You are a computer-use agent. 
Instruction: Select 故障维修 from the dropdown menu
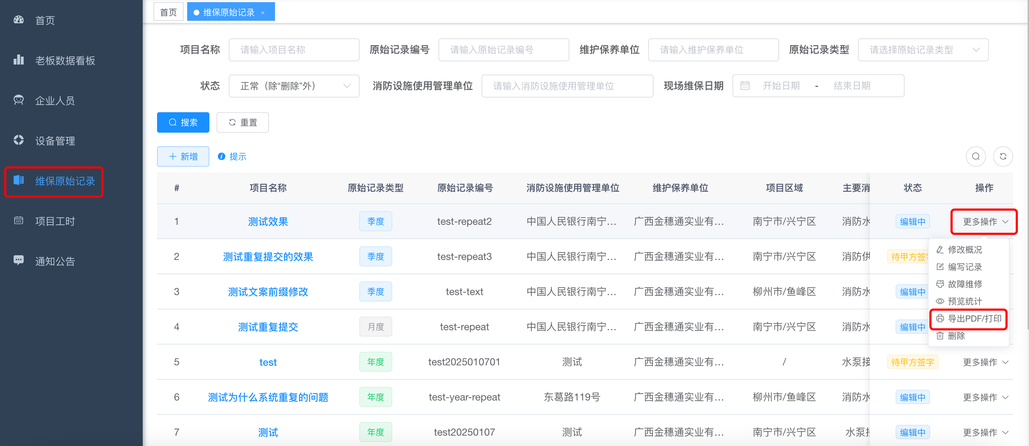969,284
